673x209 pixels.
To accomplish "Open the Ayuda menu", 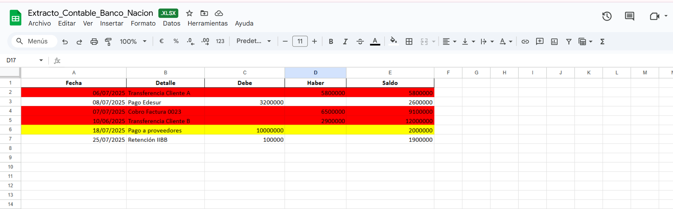I will (244, 23).
